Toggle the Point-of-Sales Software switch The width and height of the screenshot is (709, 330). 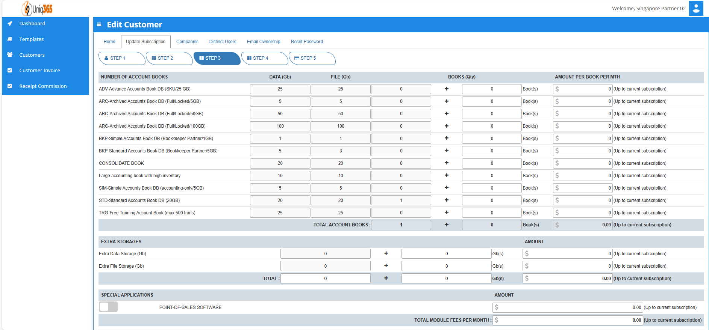108,307
